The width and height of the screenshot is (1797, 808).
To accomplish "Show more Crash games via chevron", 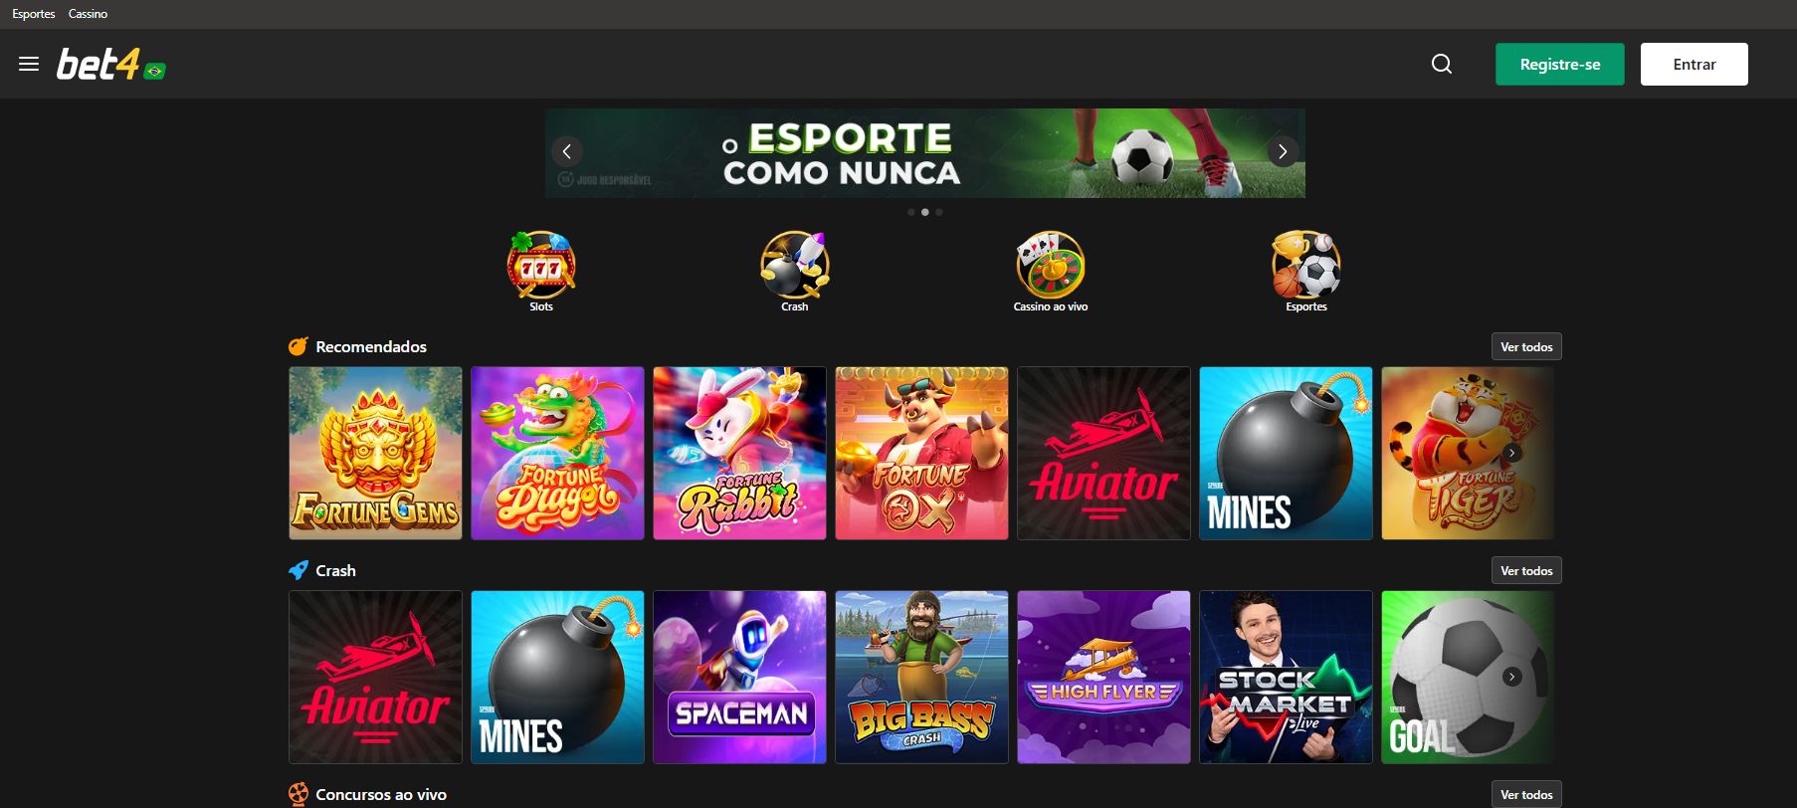I will click(x=1511, y=677).
